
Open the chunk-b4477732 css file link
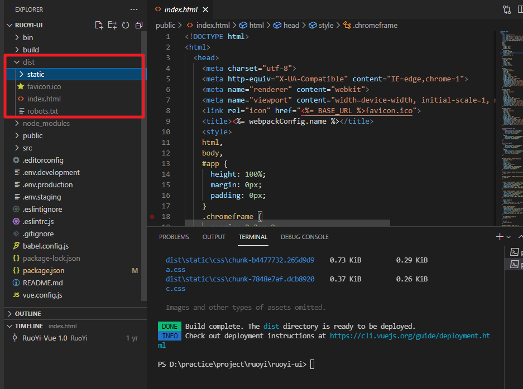(240, 260)
